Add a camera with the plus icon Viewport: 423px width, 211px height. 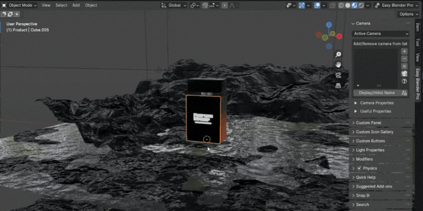click(x=404, y=52)
